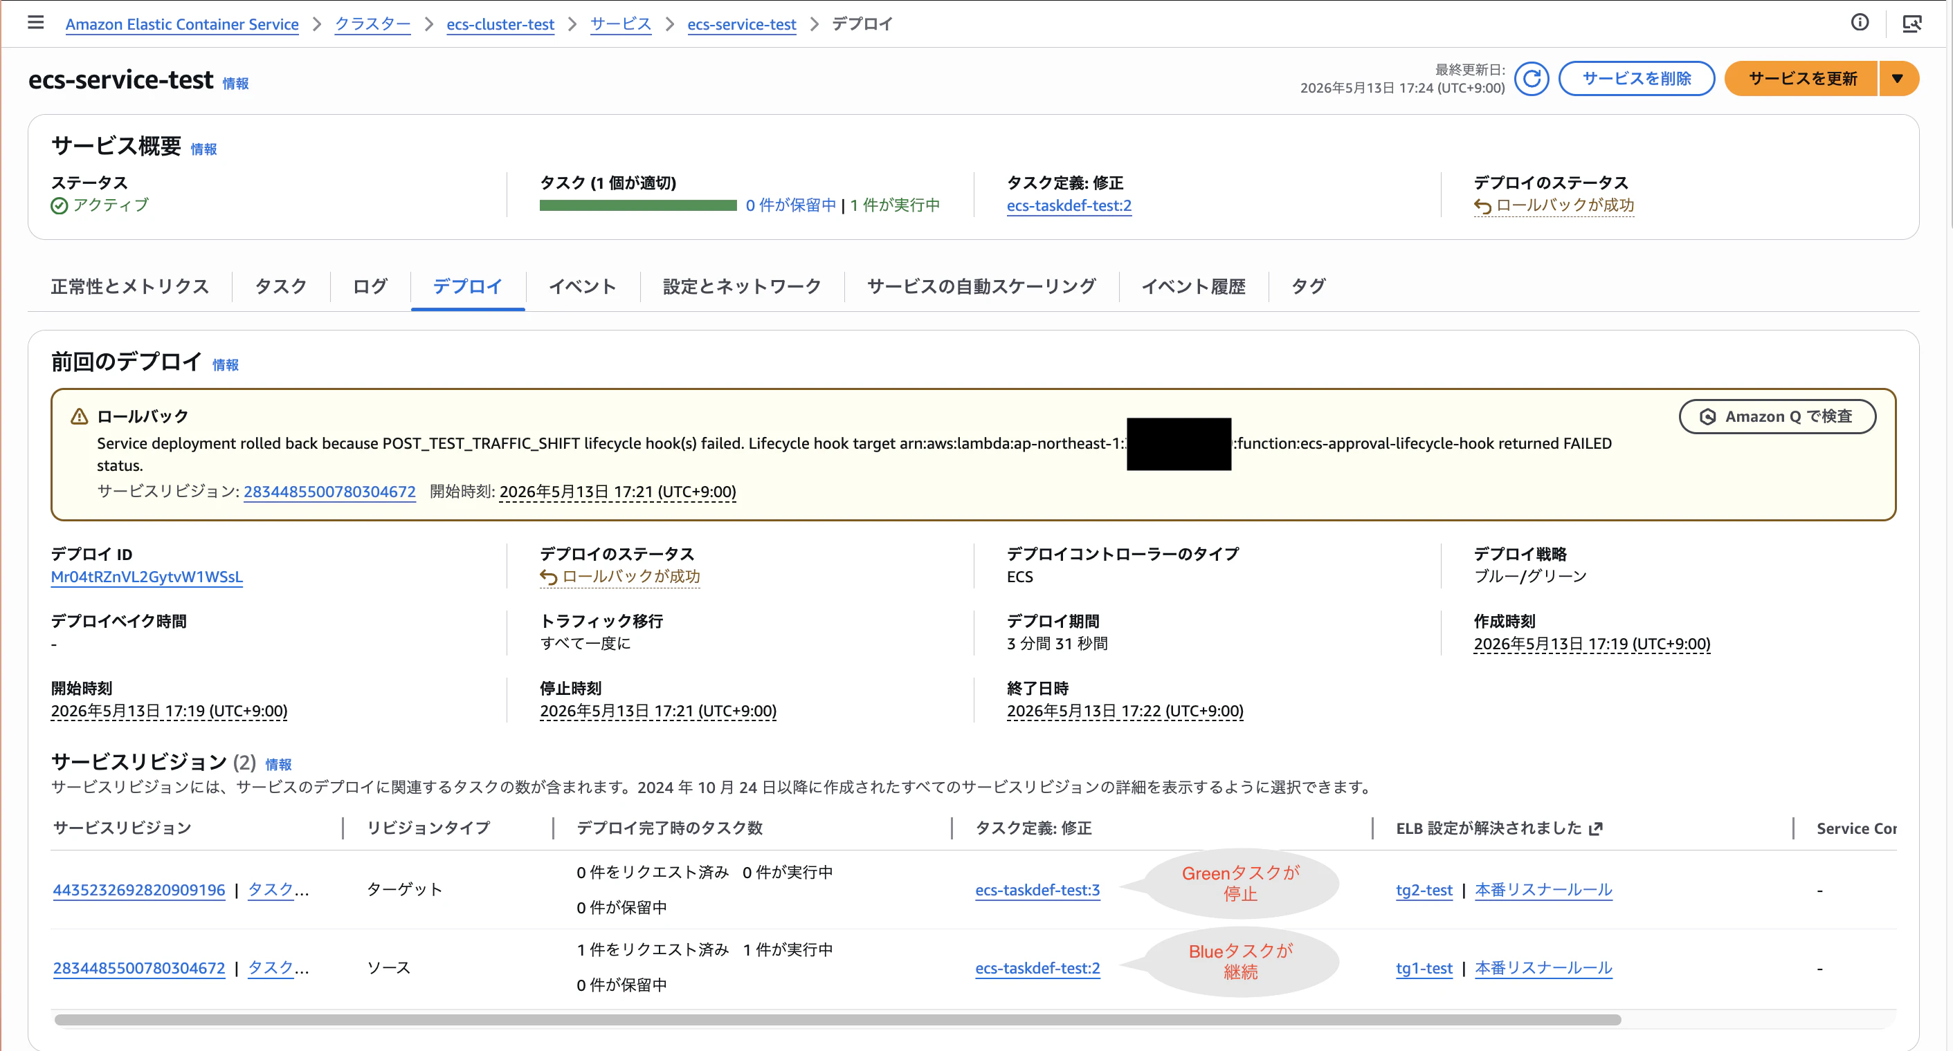Click the info circle icon in top bar
This screenshot has height=1051, width=1953.
[1859, 23]
